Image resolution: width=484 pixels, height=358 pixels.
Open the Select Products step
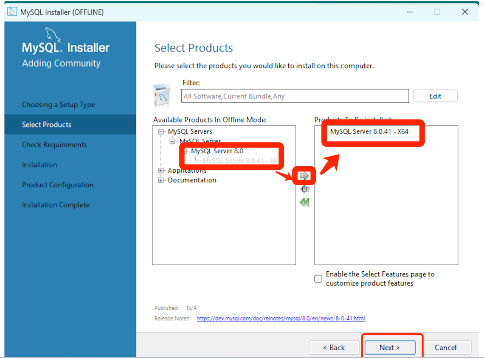[x=46, y=125]
